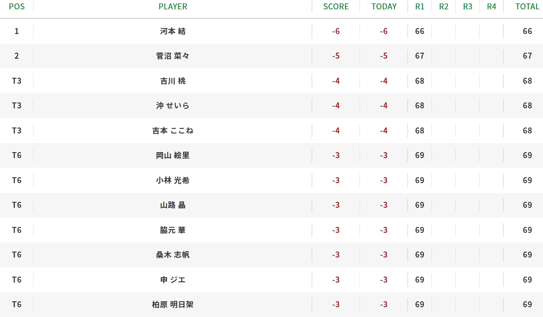
Task: Click the R2 column header
Action: click(443, 6)
